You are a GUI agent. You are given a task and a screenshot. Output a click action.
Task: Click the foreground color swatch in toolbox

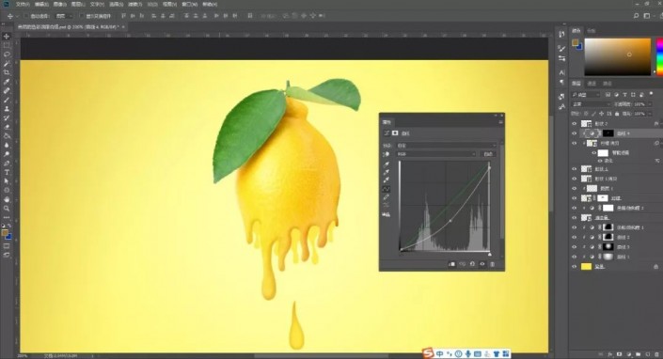4,232
